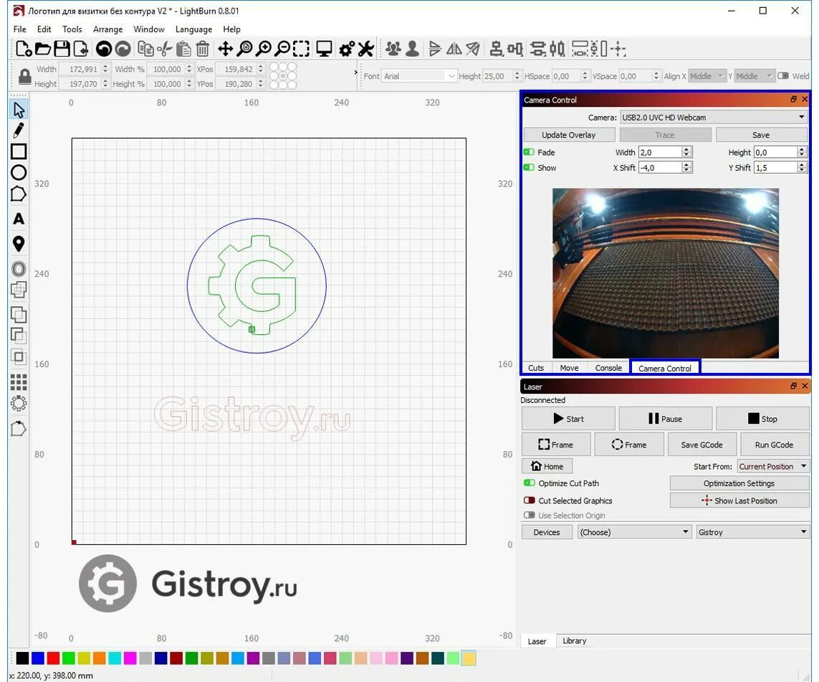Open the Gistroy device dropdown

tap(752, 532)
